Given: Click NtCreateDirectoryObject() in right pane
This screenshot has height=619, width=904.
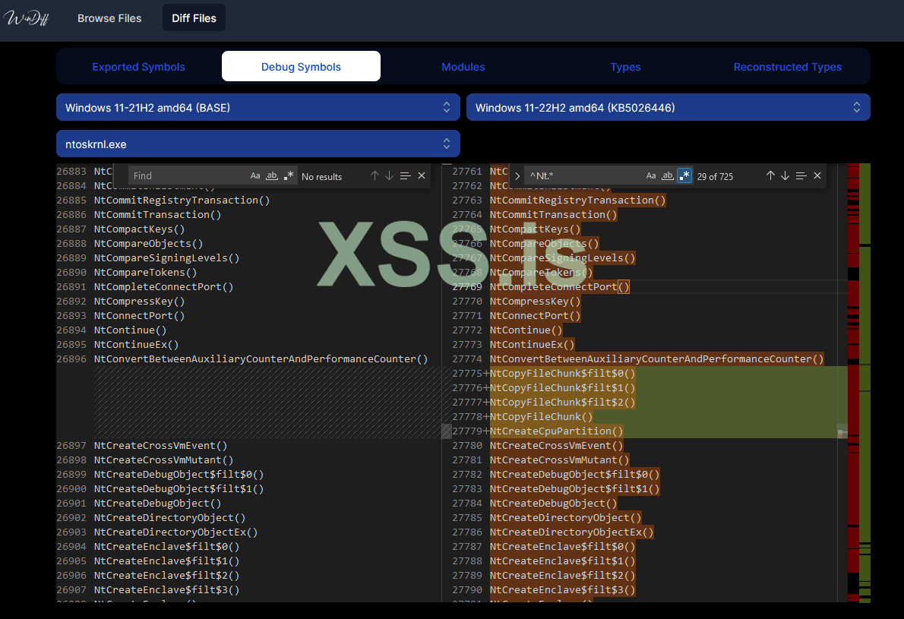Looking at the screenshot, I should (x=565, y=517).
